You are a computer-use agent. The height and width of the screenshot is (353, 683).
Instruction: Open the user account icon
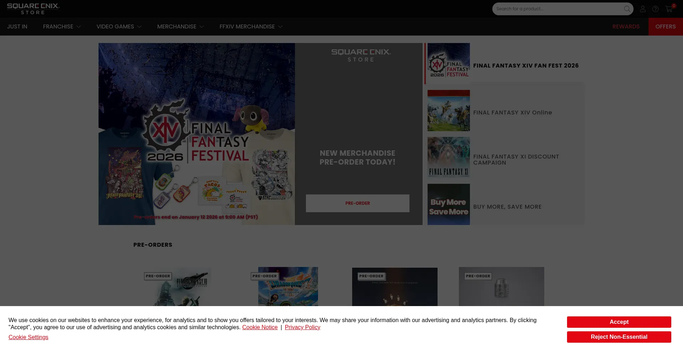642,9
